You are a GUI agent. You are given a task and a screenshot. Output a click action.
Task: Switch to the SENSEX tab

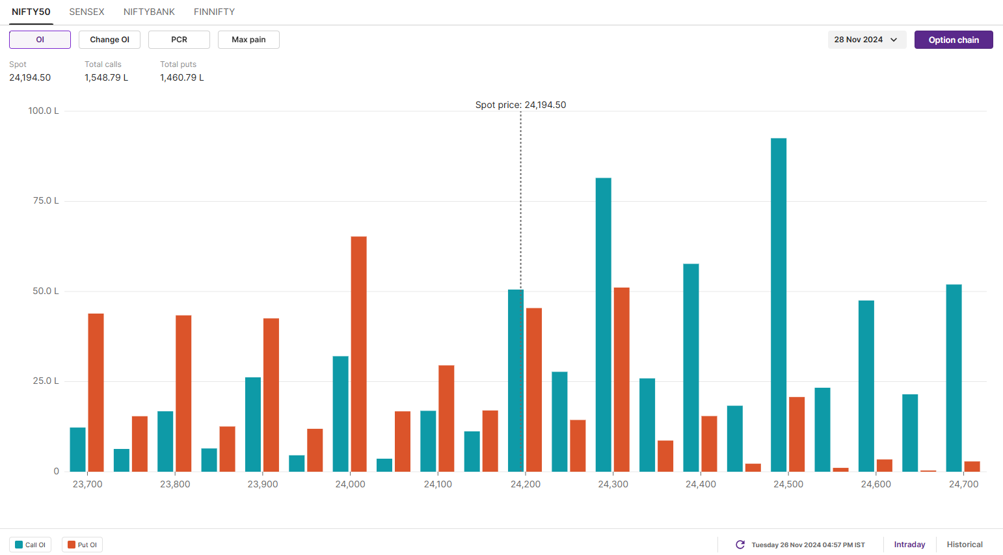87,12
